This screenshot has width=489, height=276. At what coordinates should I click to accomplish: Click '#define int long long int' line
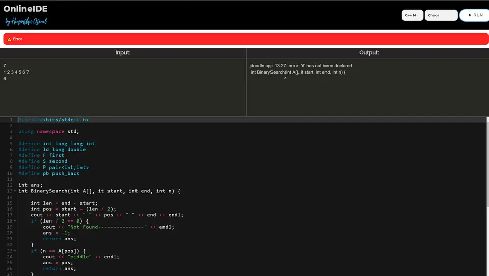[x=57, y=144]
